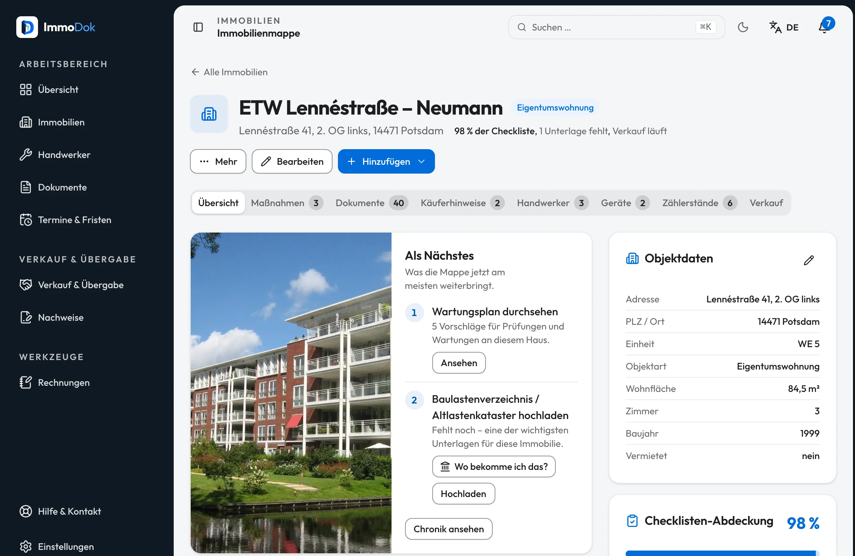Open the Mehr menu button

(218, 161)
